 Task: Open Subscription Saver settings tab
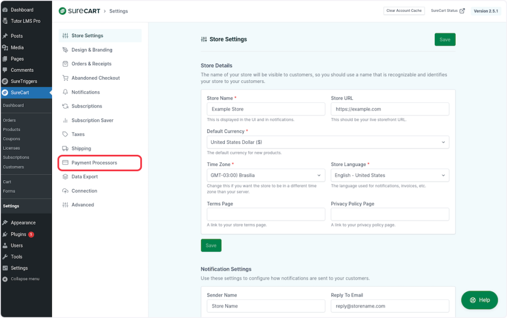click(92, 120)
